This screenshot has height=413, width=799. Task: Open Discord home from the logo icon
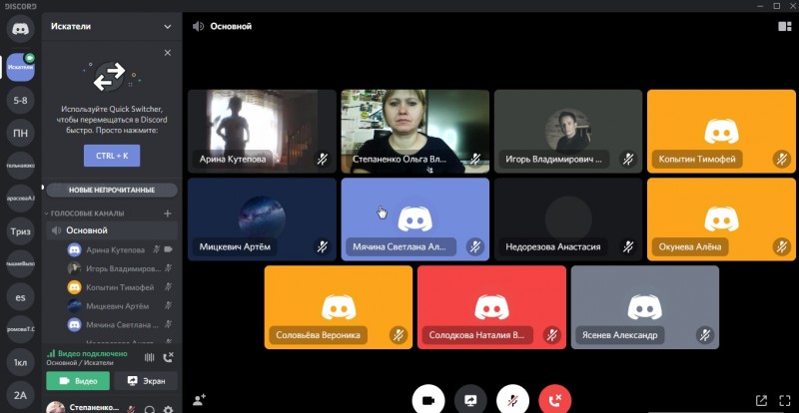tap(20, 29)
